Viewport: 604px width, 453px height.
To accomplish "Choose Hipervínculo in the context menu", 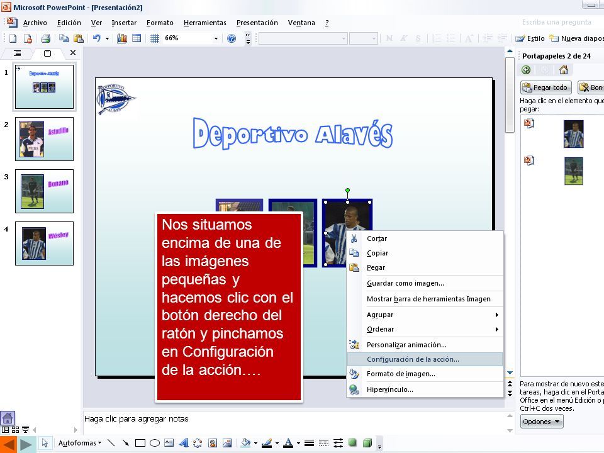I will pos(425,389).
